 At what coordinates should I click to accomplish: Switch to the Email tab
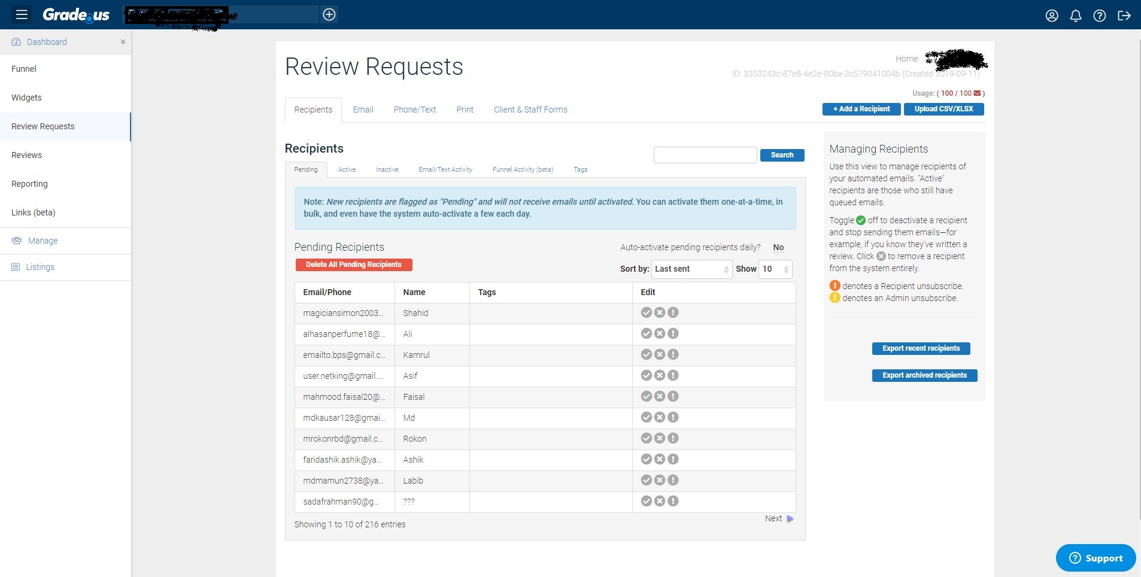coord(363,110)
